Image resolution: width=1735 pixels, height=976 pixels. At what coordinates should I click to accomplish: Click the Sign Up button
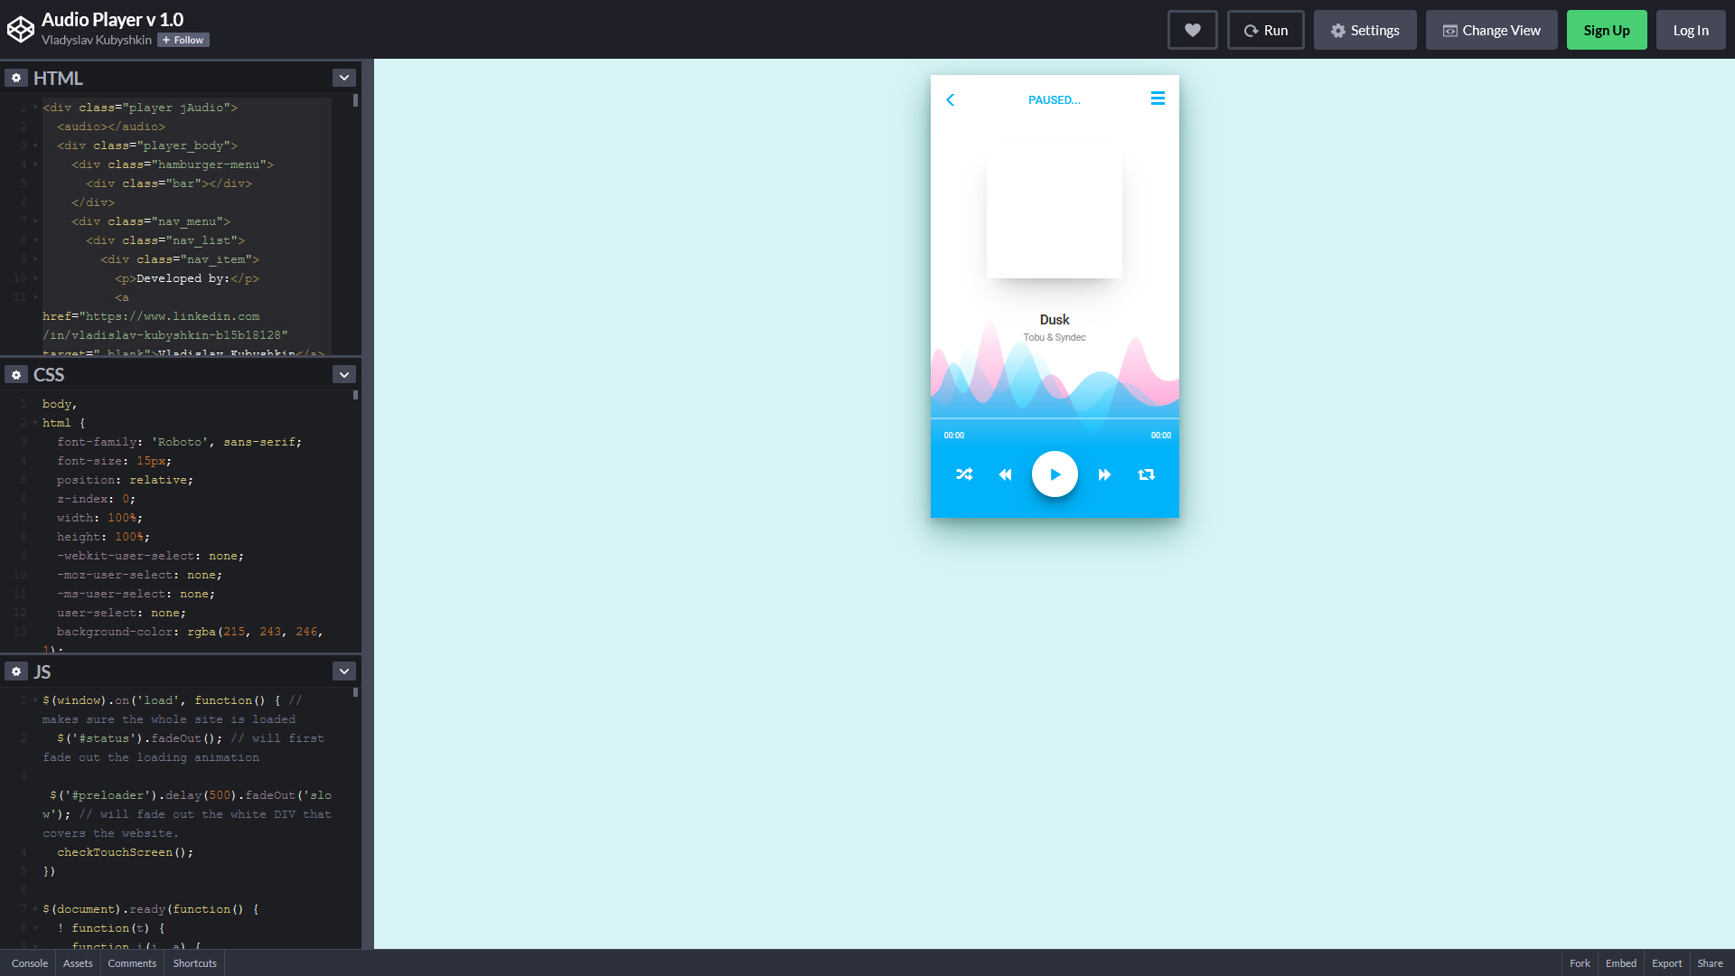(1606, 31)
